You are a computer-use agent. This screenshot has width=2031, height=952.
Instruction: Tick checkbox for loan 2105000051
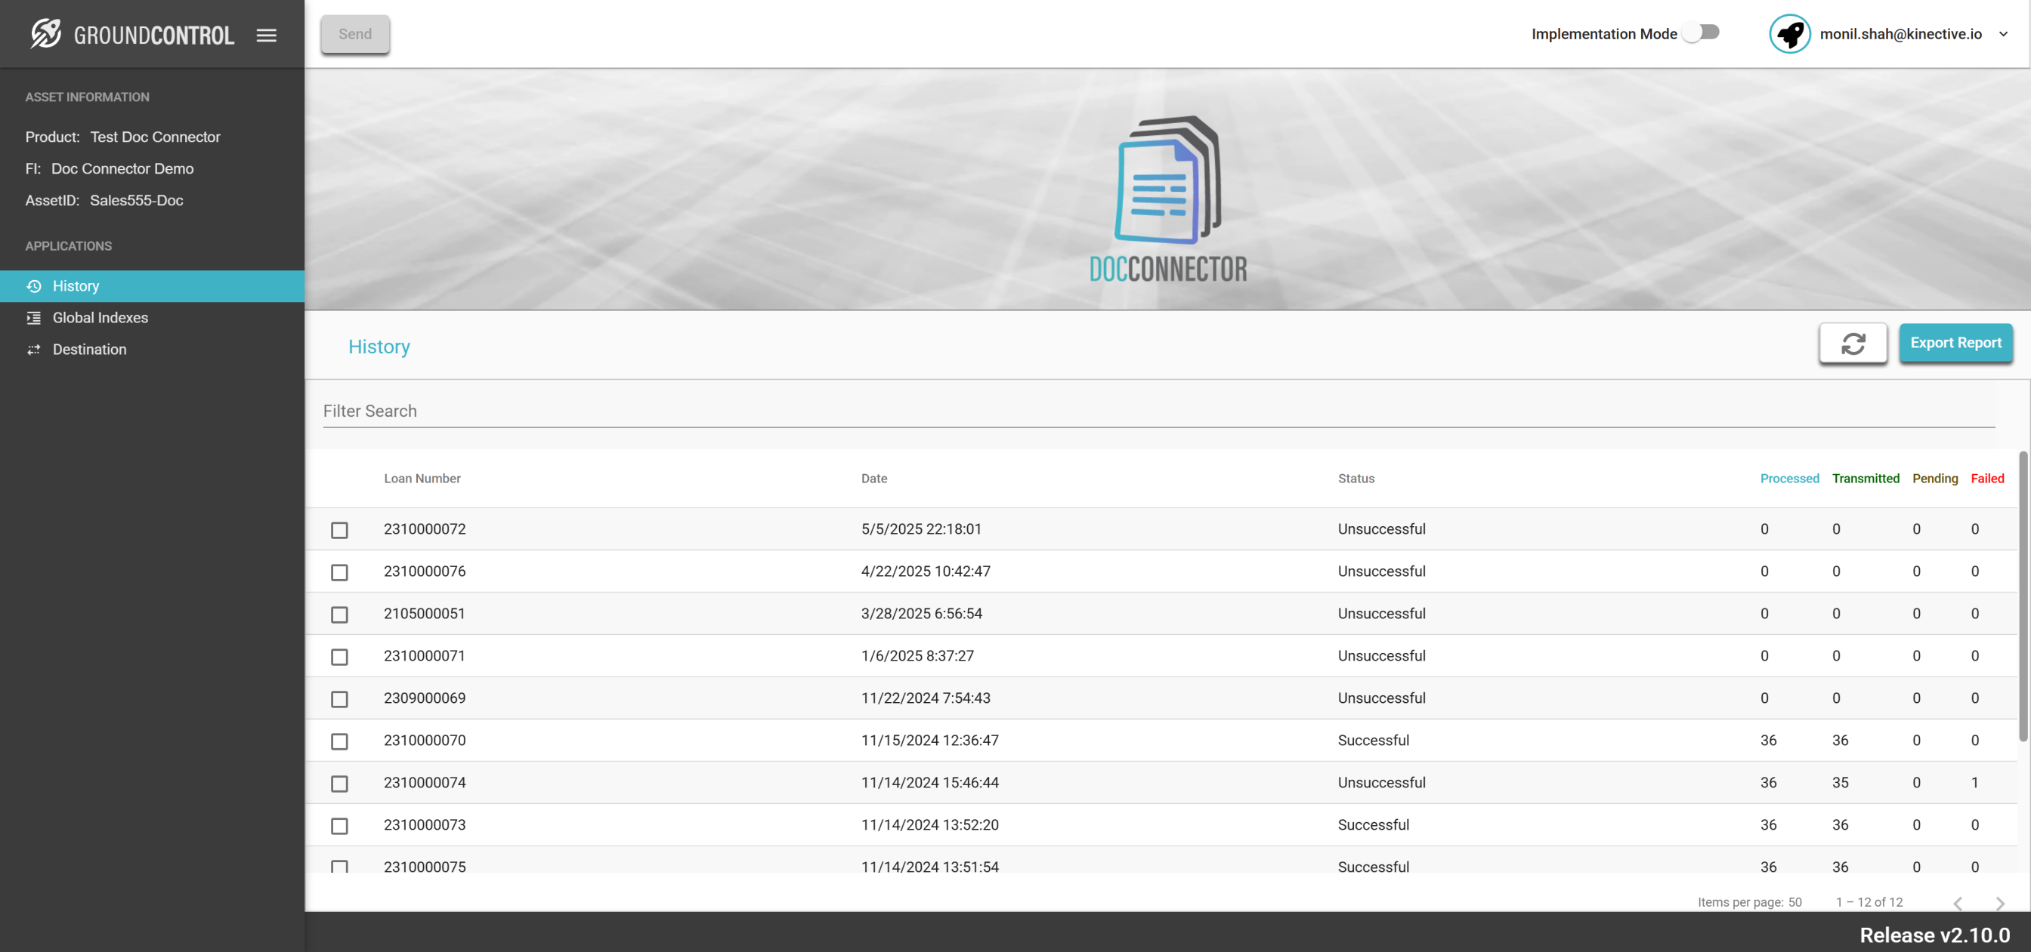click(x=339, y=614)
